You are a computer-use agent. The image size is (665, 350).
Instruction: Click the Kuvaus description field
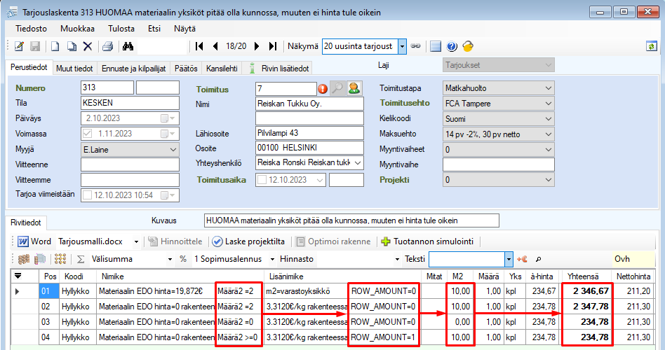click(x=351, y=220)
